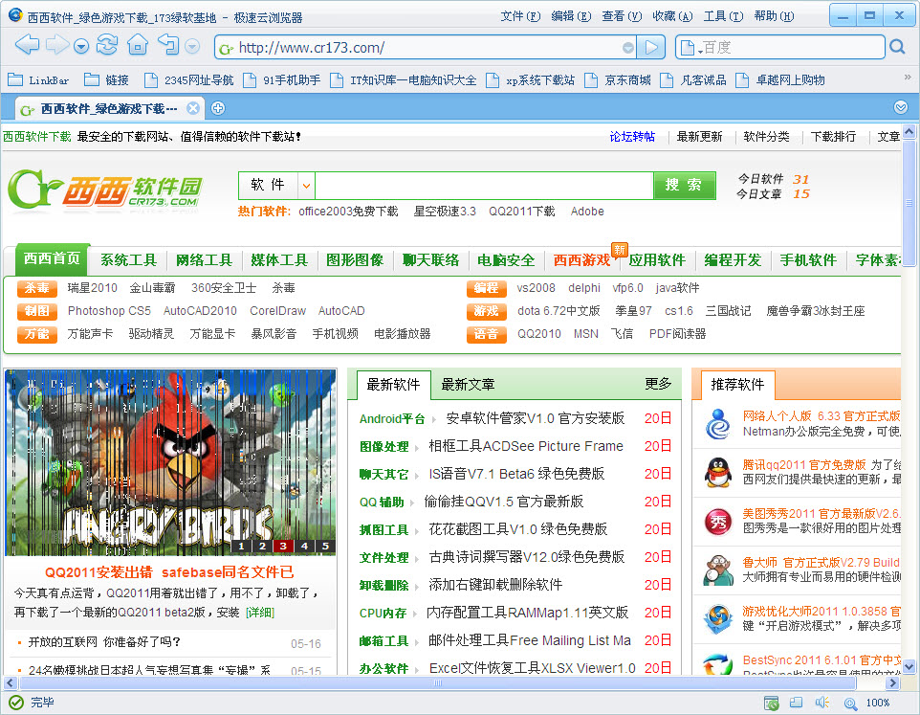The height and width of the screenshot is (715, 920).
Task: Click the [详细] details link
Action: 260,613
